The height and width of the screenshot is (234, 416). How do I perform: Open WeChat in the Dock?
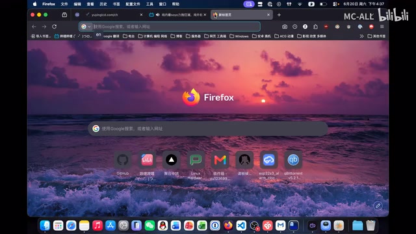(x=149, y=226)
